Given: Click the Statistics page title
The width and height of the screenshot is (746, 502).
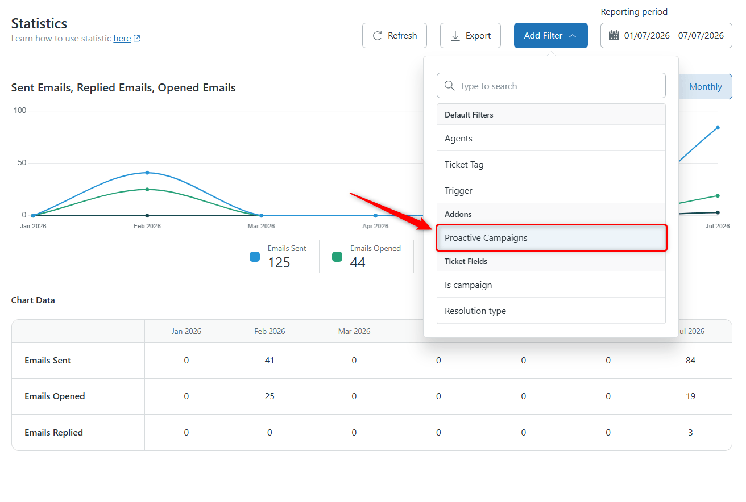Looking at the screenshot, I should tap(39, 23).
